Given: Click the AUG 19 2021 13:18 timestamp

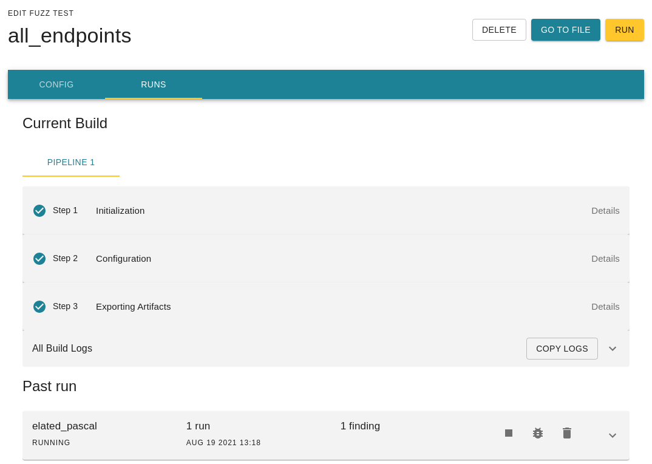Looking at the screenshot, I should pos(223,442).
